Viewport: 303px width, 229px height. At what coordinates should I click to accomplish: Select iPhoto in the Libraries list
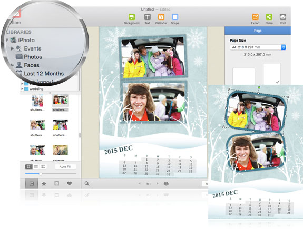(x=26, y=40)
